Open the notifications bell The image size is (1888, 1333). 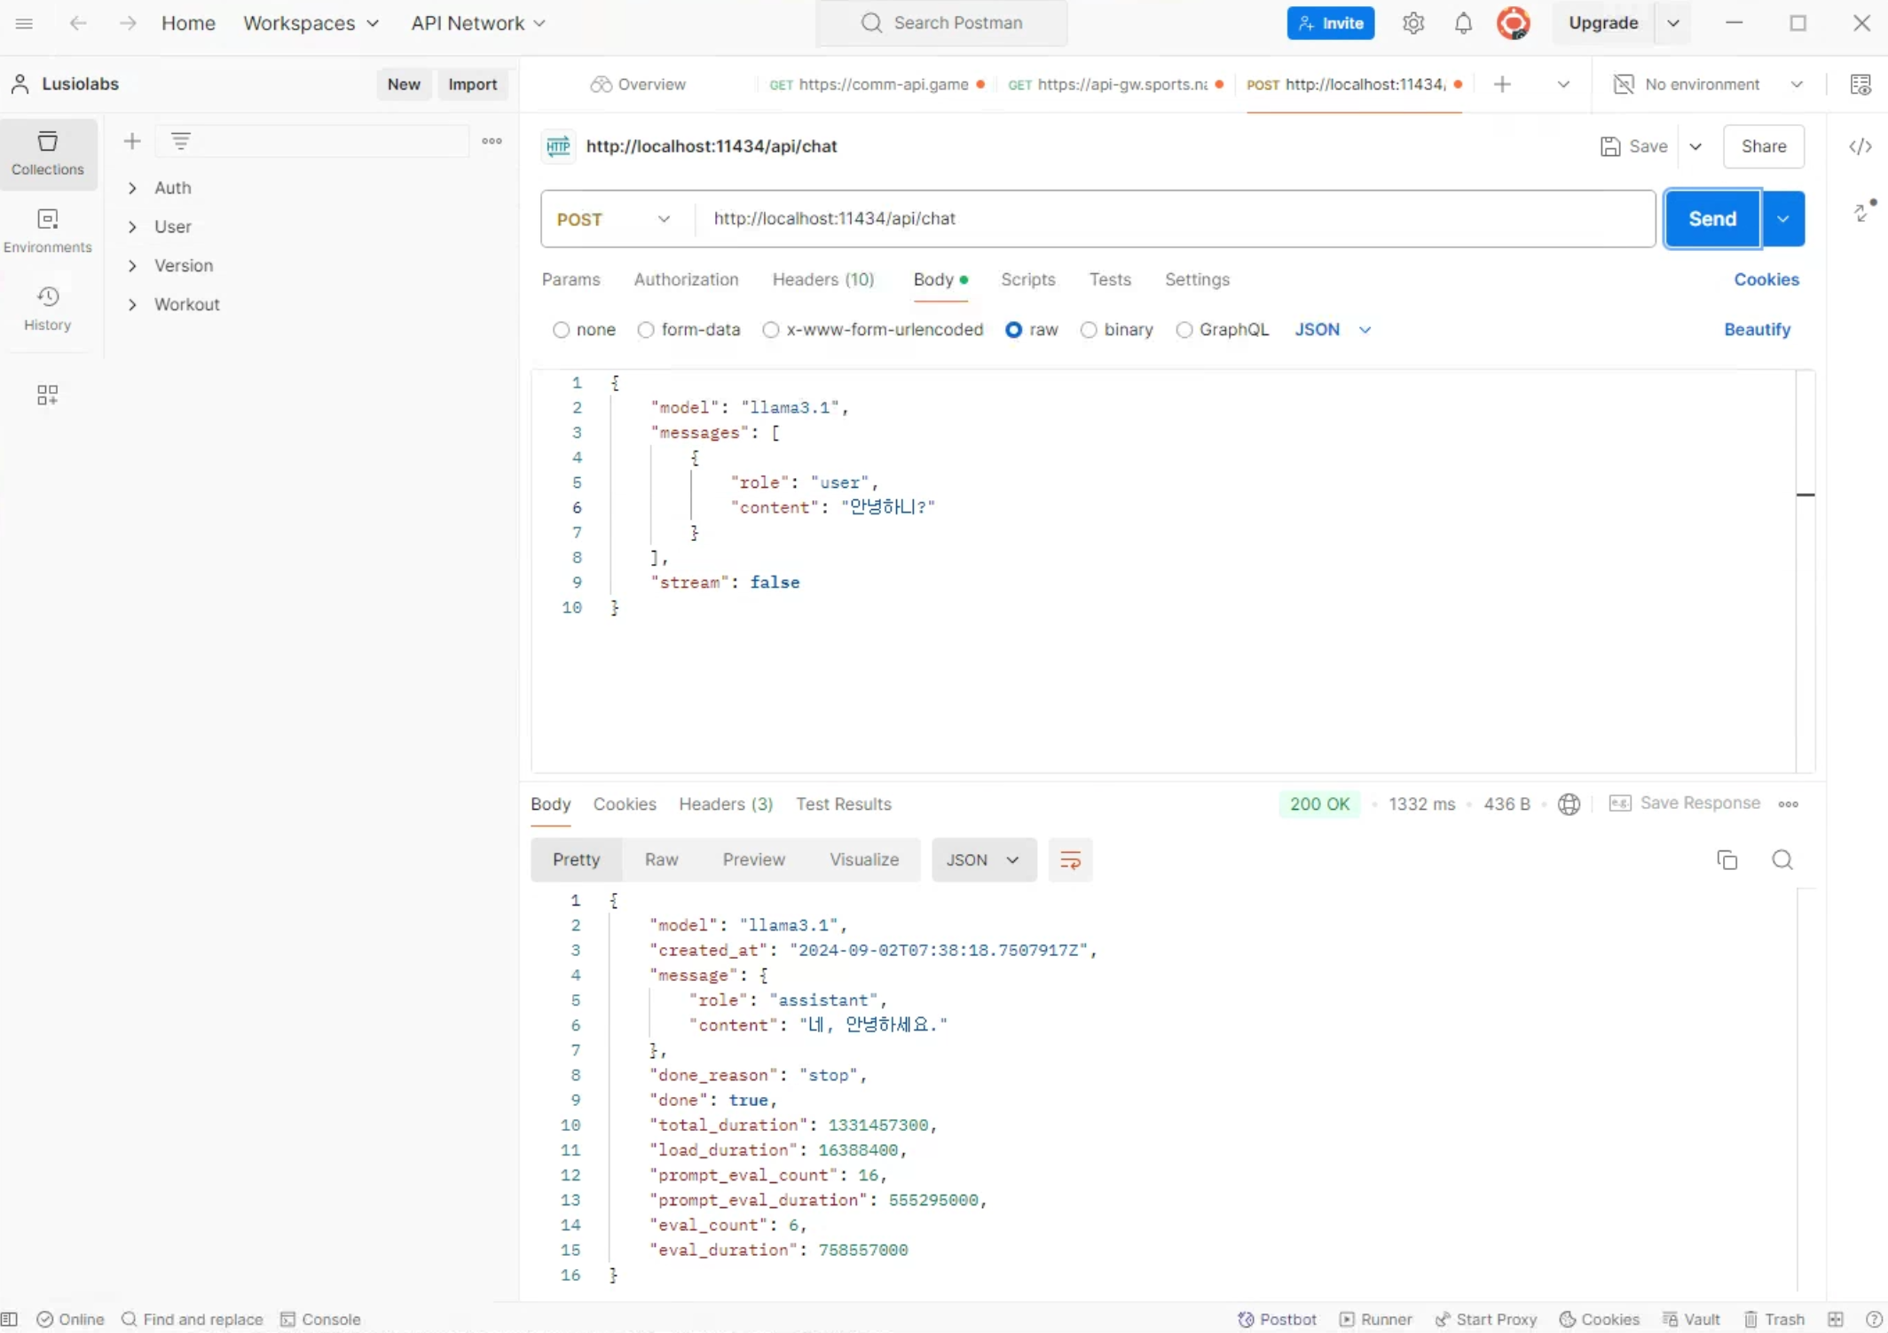pos(1463,23)
